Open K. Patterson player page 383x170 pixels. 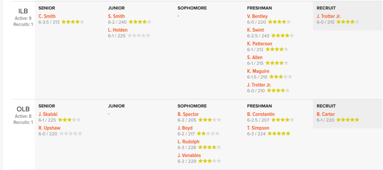coord(259,44)
